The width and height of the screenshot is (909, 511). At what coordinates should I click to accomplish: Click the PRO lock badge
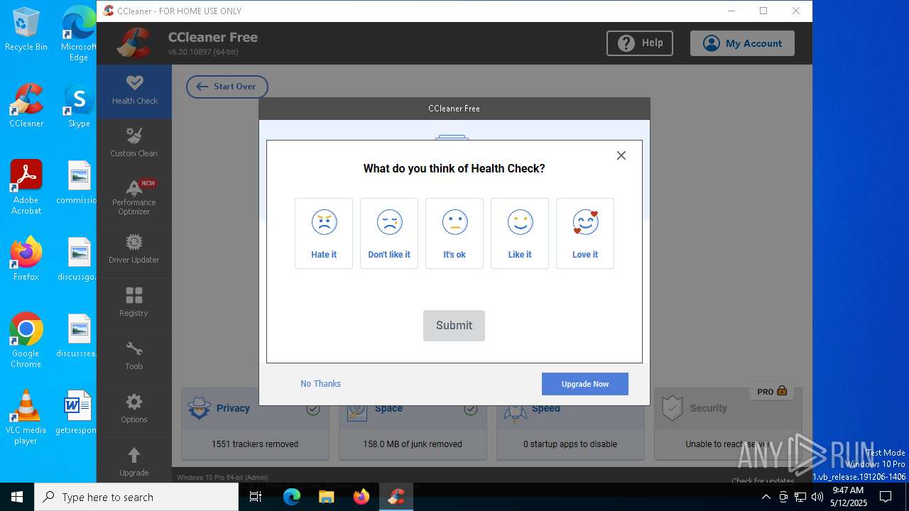pos(772,391)
